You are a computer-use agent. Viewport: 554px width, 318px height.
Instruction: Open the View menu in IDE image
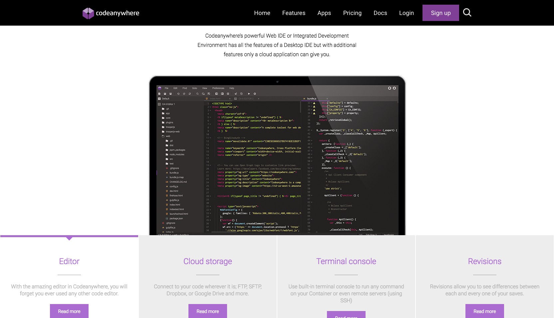205,88
